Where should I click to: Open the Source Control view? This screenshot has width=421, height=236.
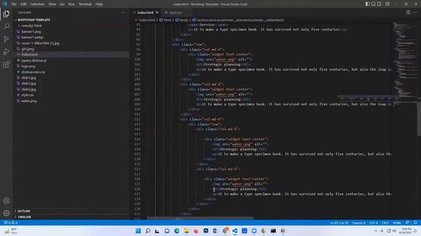point(6,39)
